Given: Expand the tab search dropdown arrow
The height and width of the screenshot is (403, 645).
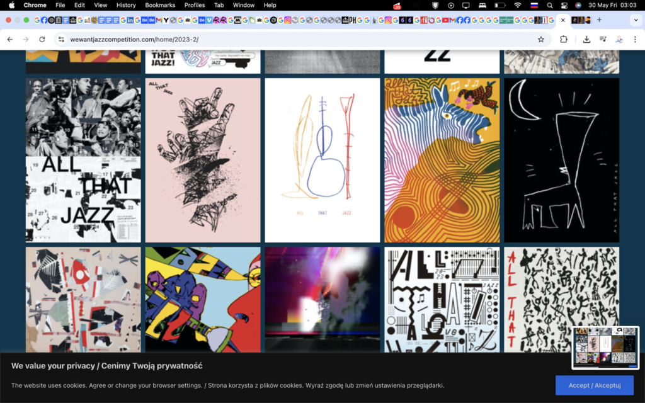Looking at the screenshot, I should (635, 20).
